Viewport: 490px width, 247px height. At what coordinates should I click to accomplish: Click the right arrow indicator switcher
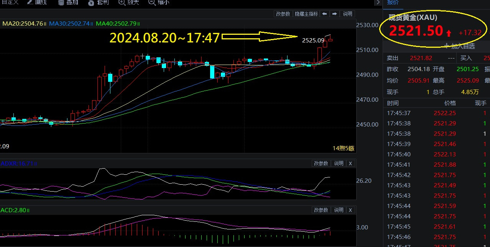point(334,14)
